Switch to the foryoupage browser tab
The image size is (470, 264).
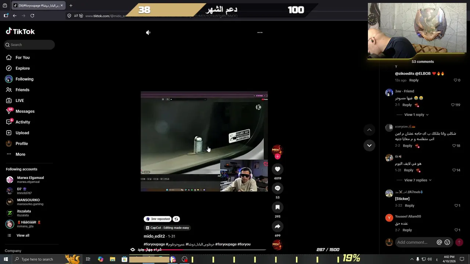tap(38, 5)
